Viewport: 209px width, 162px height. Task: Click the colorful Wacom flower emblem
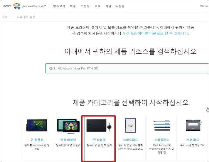[17, 6]
